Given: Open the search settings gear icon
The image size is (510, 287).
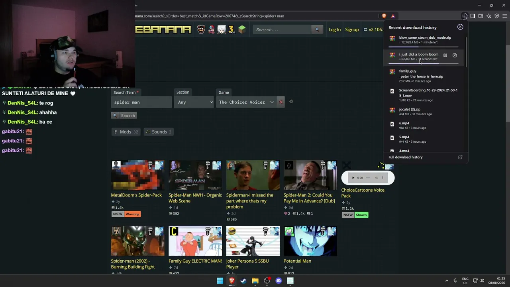Looking at the screenshot, I should pos(291,102).
